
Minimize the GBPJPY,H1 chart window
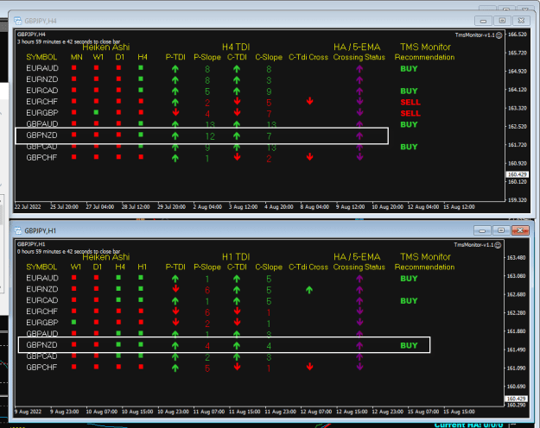(x=482, y=230)
